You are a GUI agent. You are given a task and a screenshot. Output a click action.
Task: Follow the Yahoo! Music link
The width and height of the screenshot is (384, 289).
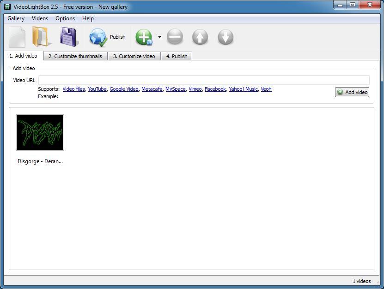tap(243, 89)
